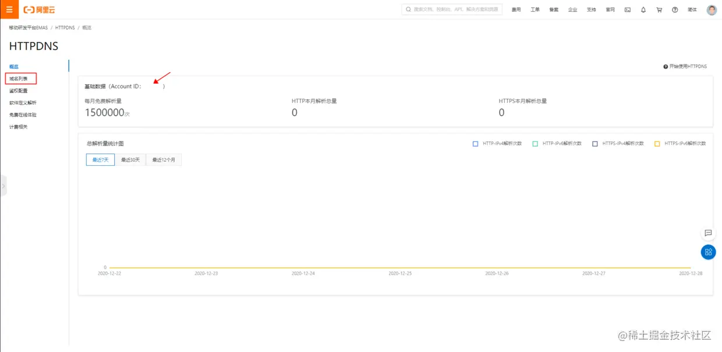Open 工单 menu in top bar
The height and width of the screenshot is (352, 722).
[535, 10]
